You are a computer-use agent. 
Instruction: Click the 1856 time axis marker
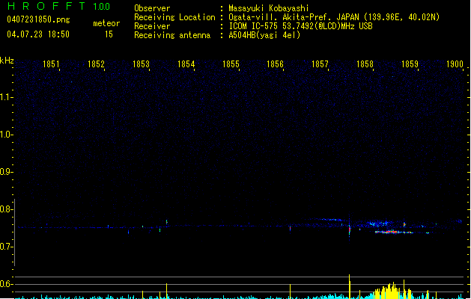[x=275, y=64]
